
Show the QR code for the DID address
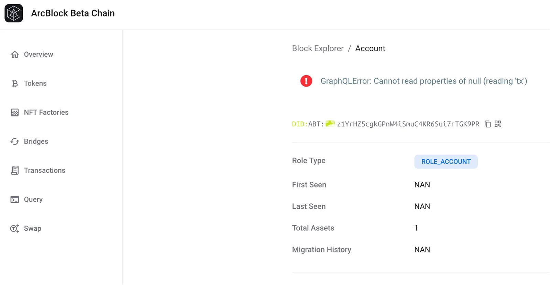coord(498,124)
